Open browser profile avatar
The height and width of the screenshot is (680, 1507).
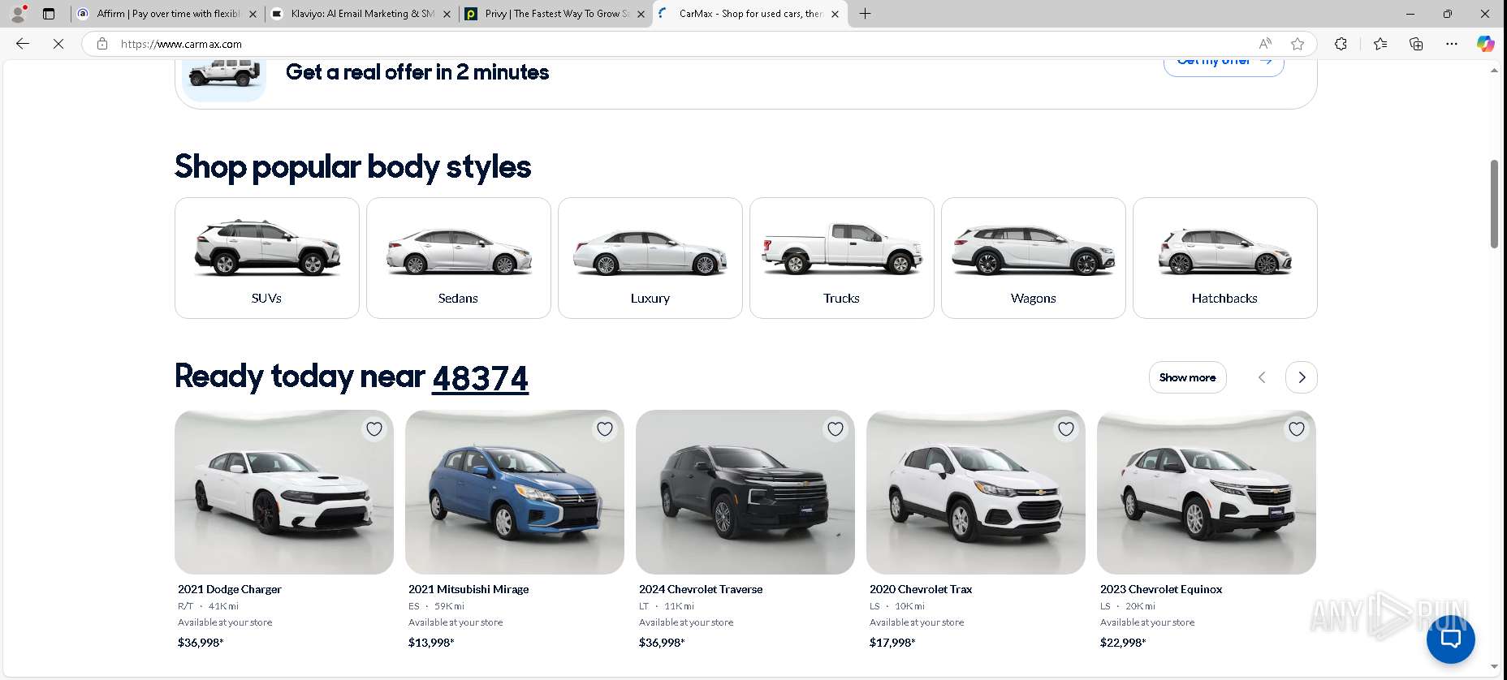pos(18,14)
